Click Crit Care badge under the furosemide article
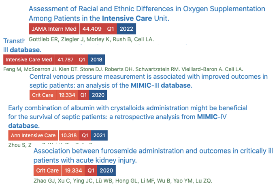The width and height of the screenshot is (279, 185). (47, 170)
